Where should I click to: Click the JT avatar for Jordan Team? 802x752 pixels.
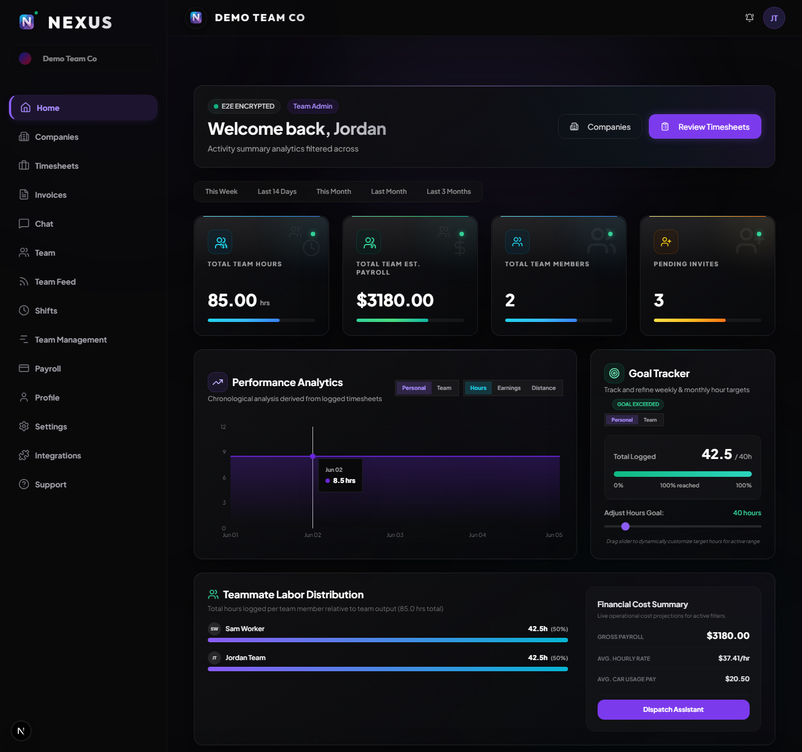(214, 658)
